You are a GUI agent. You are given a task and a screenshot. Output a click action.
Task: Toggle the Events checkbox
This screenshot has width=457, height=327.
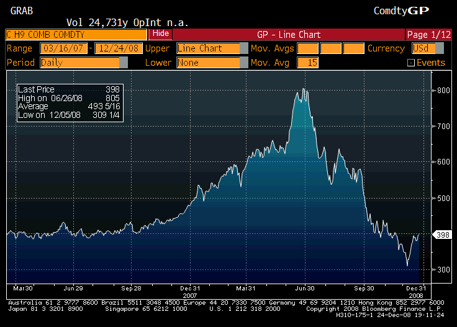coord(410,63)
